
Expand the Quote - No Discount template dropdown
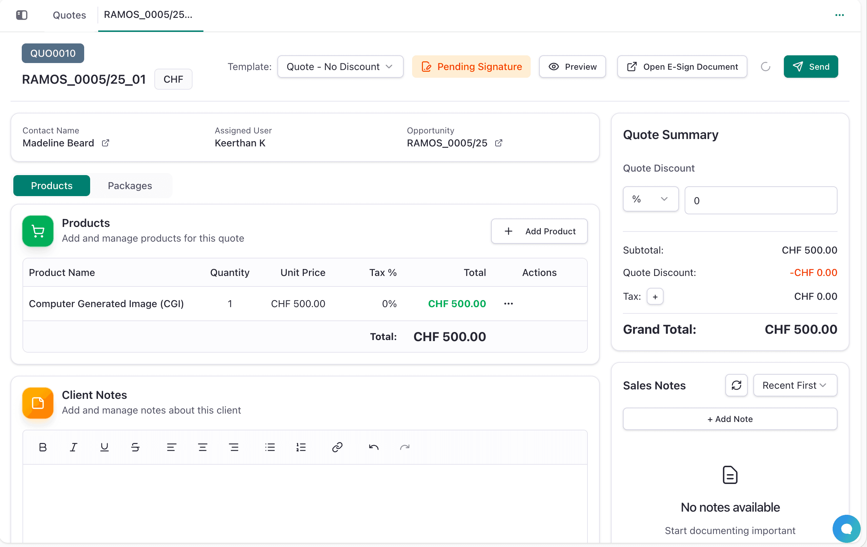[340, 67]
